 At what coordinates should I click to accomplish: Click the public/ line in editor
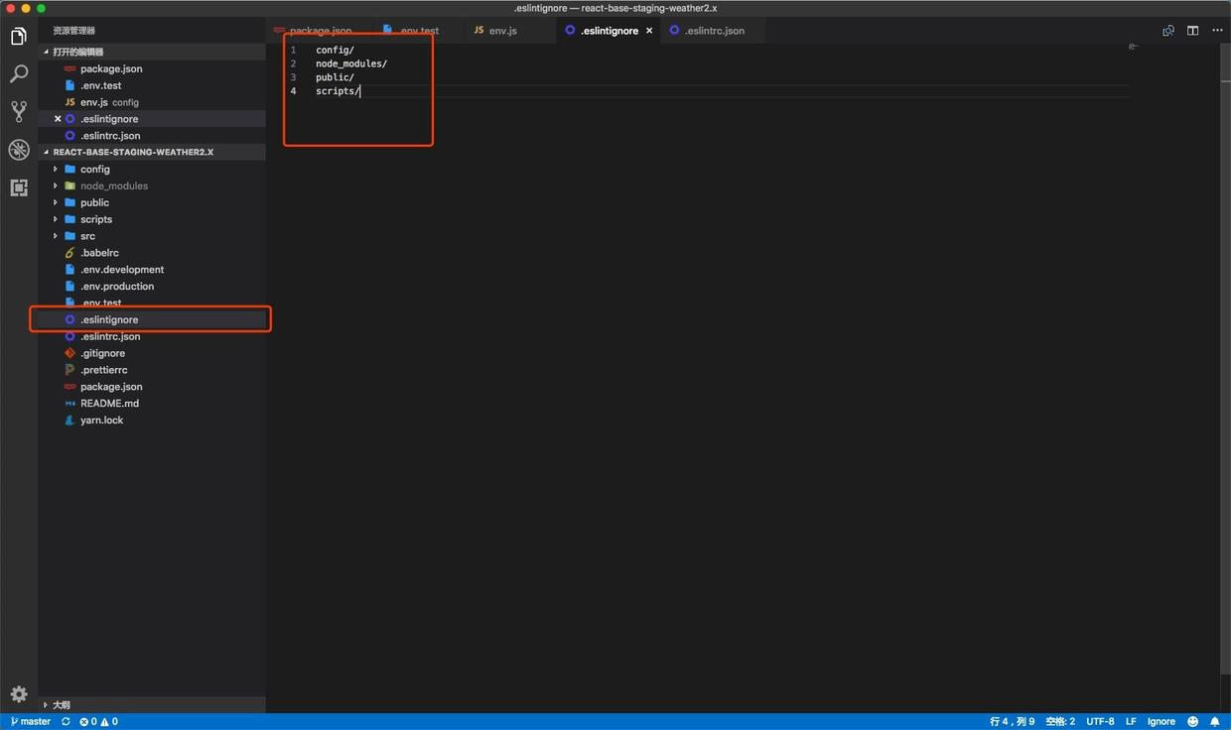(x=335, y=77)
